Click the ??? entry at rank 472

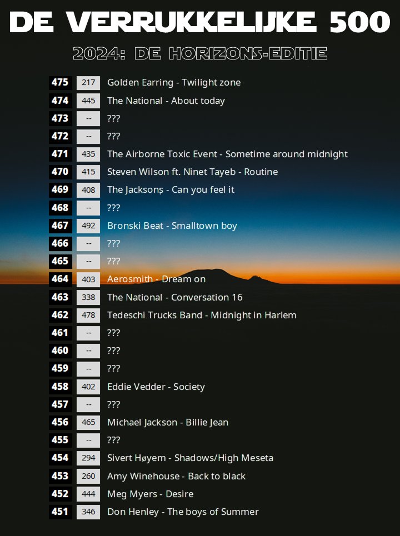tap(113, 137)
